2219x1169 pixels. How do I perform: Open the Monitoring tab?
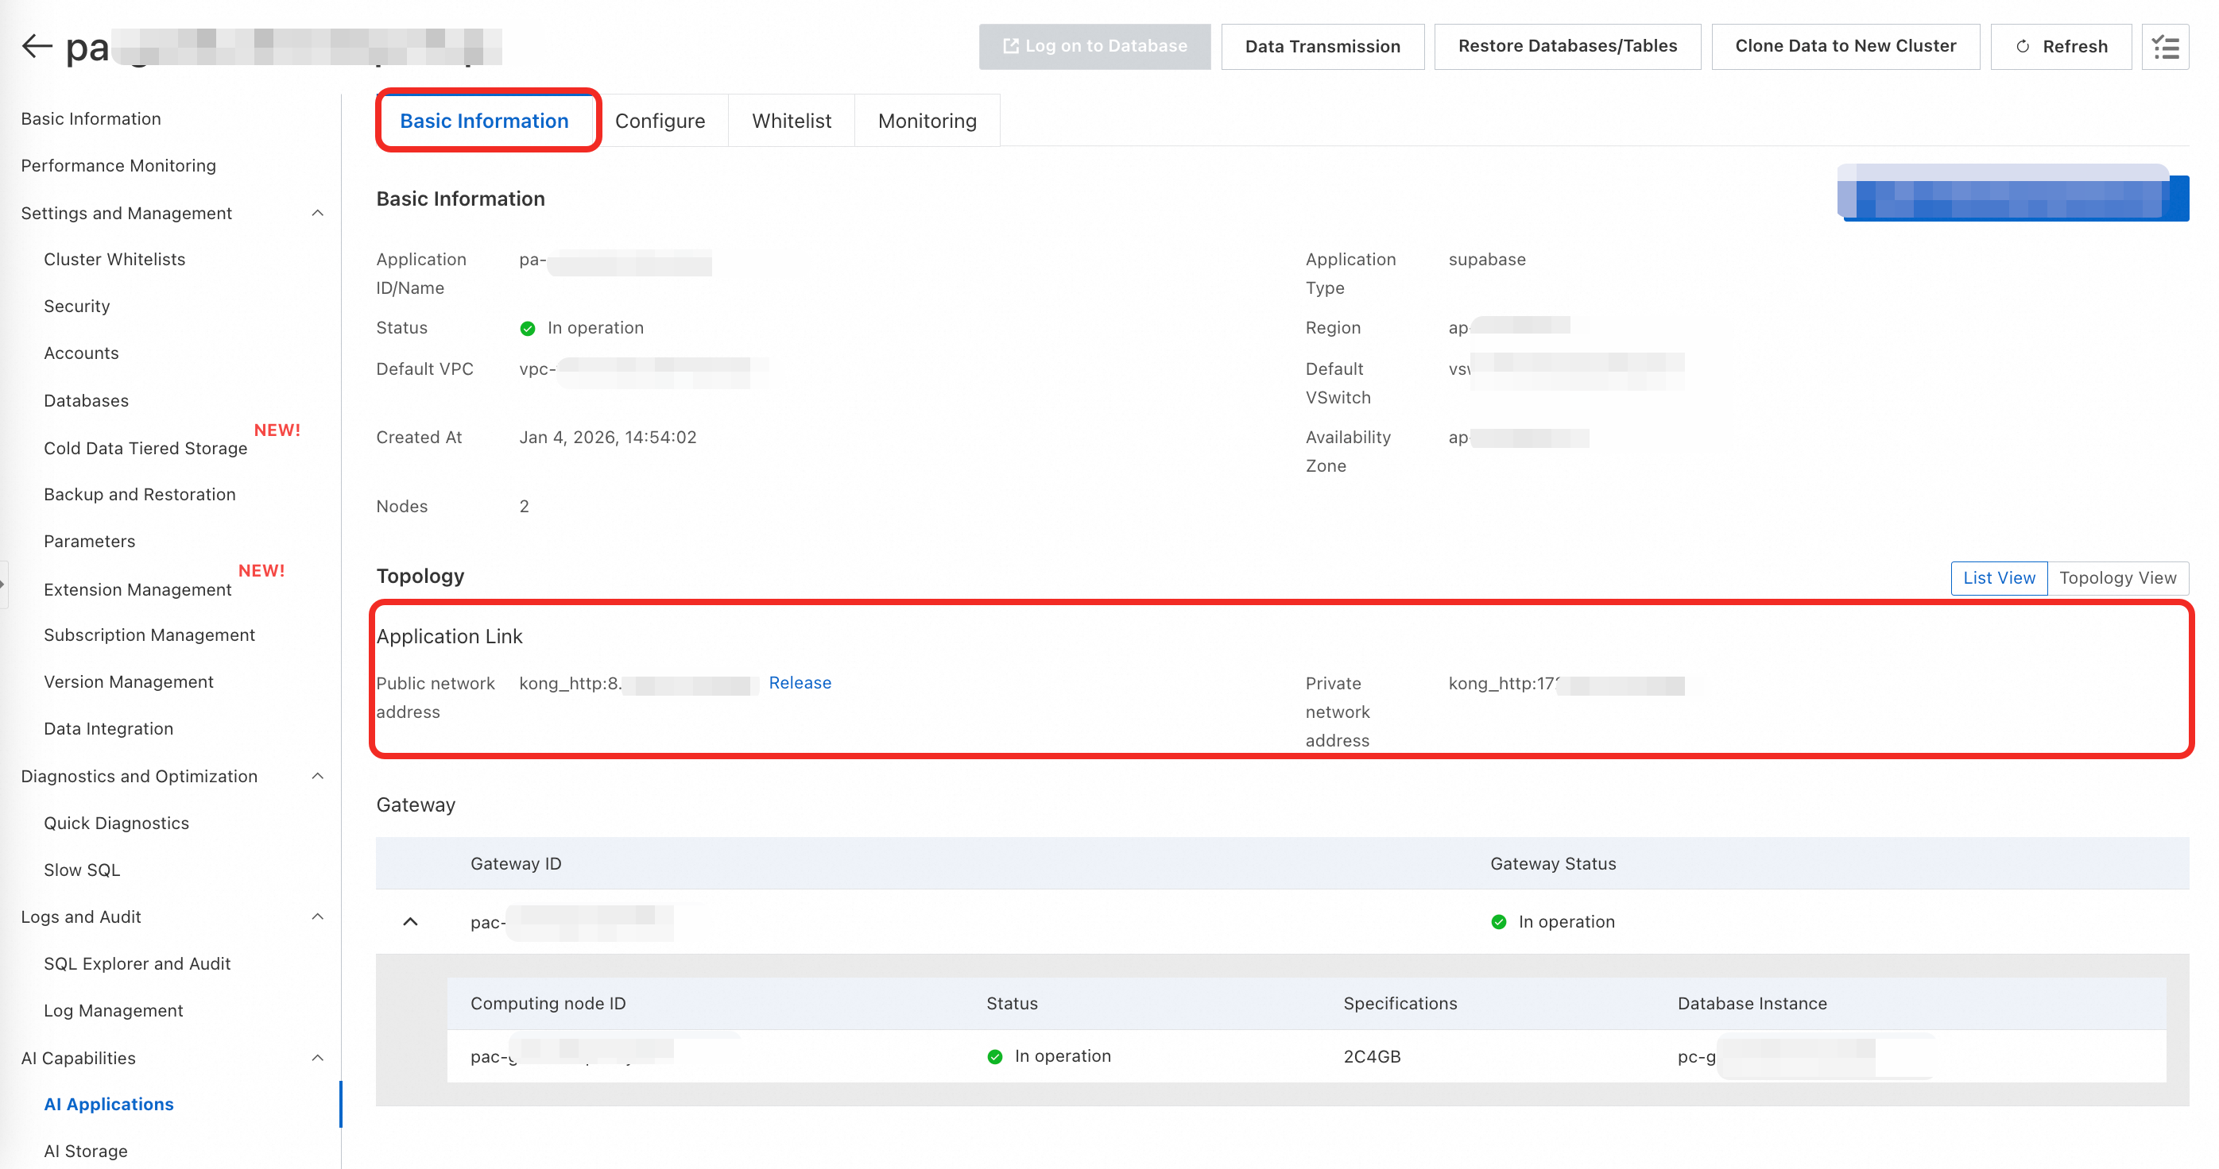pos(927,122)
